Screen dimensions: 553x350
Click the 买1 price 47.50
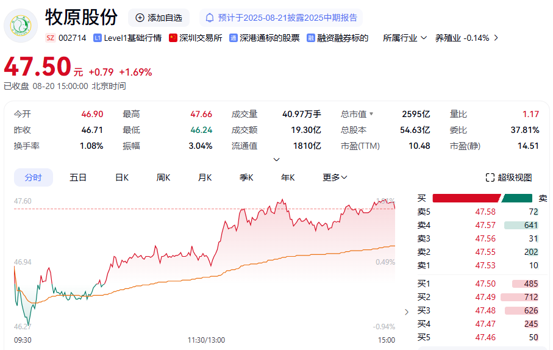[x=485, y=284]
